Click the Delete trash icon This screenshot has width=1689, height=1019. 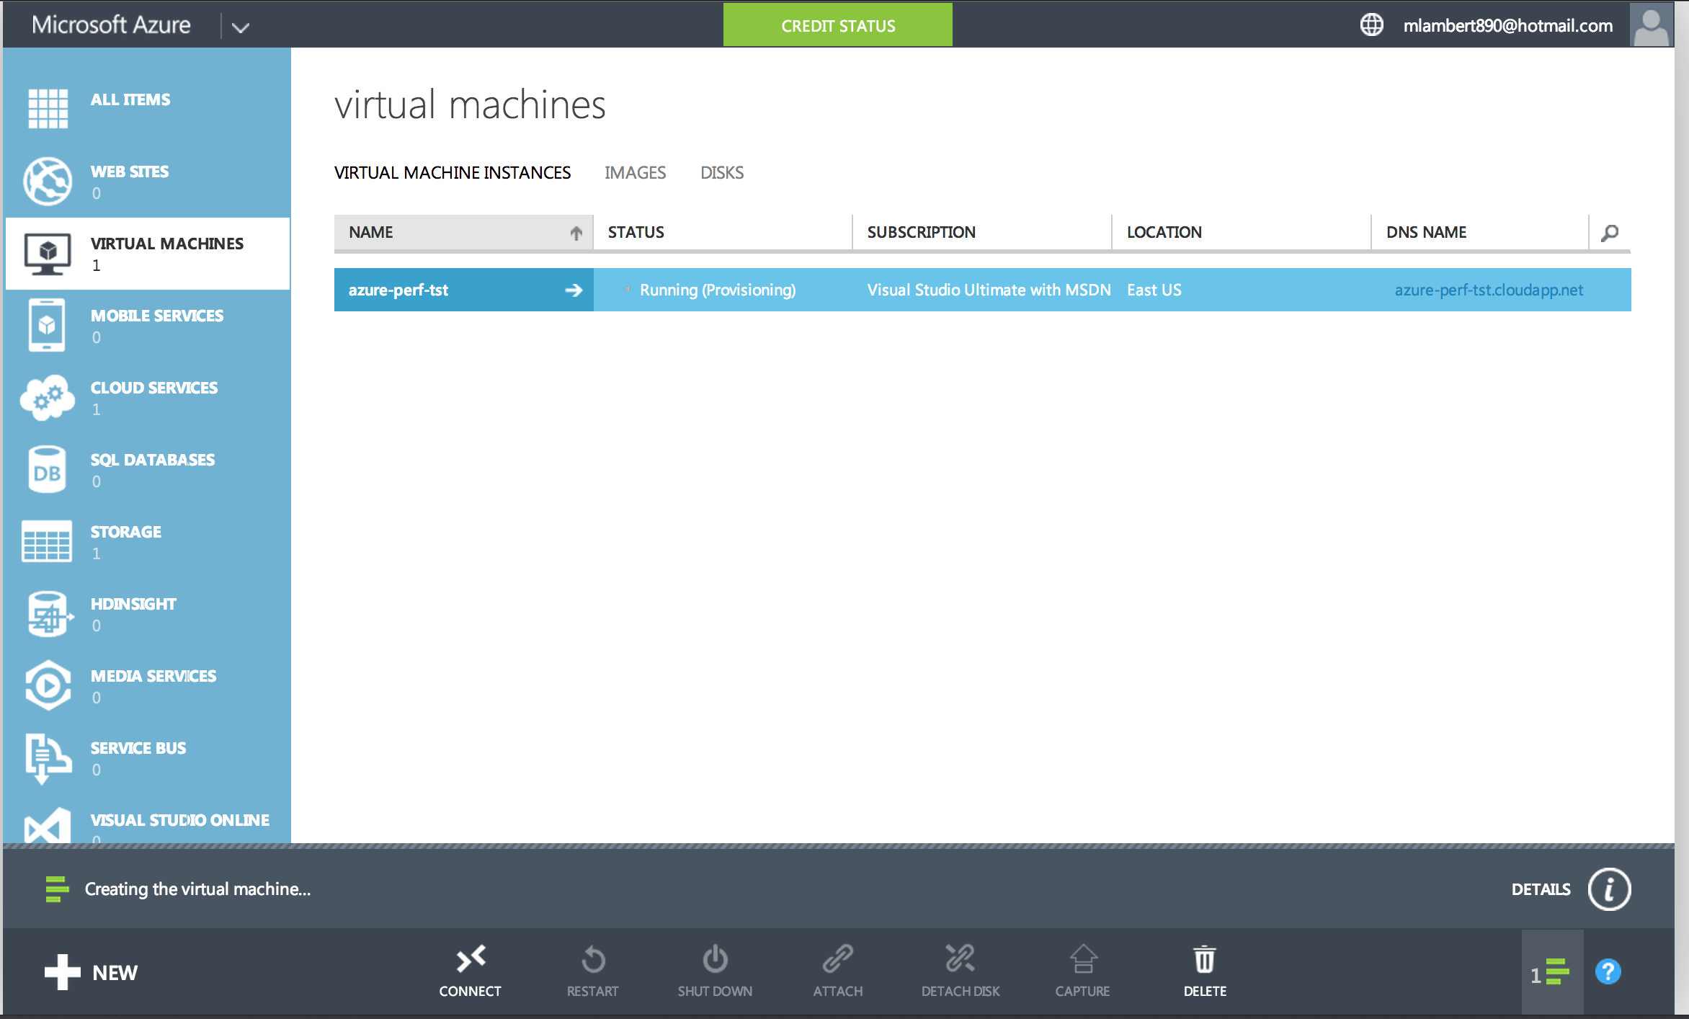click(1204, 960)
